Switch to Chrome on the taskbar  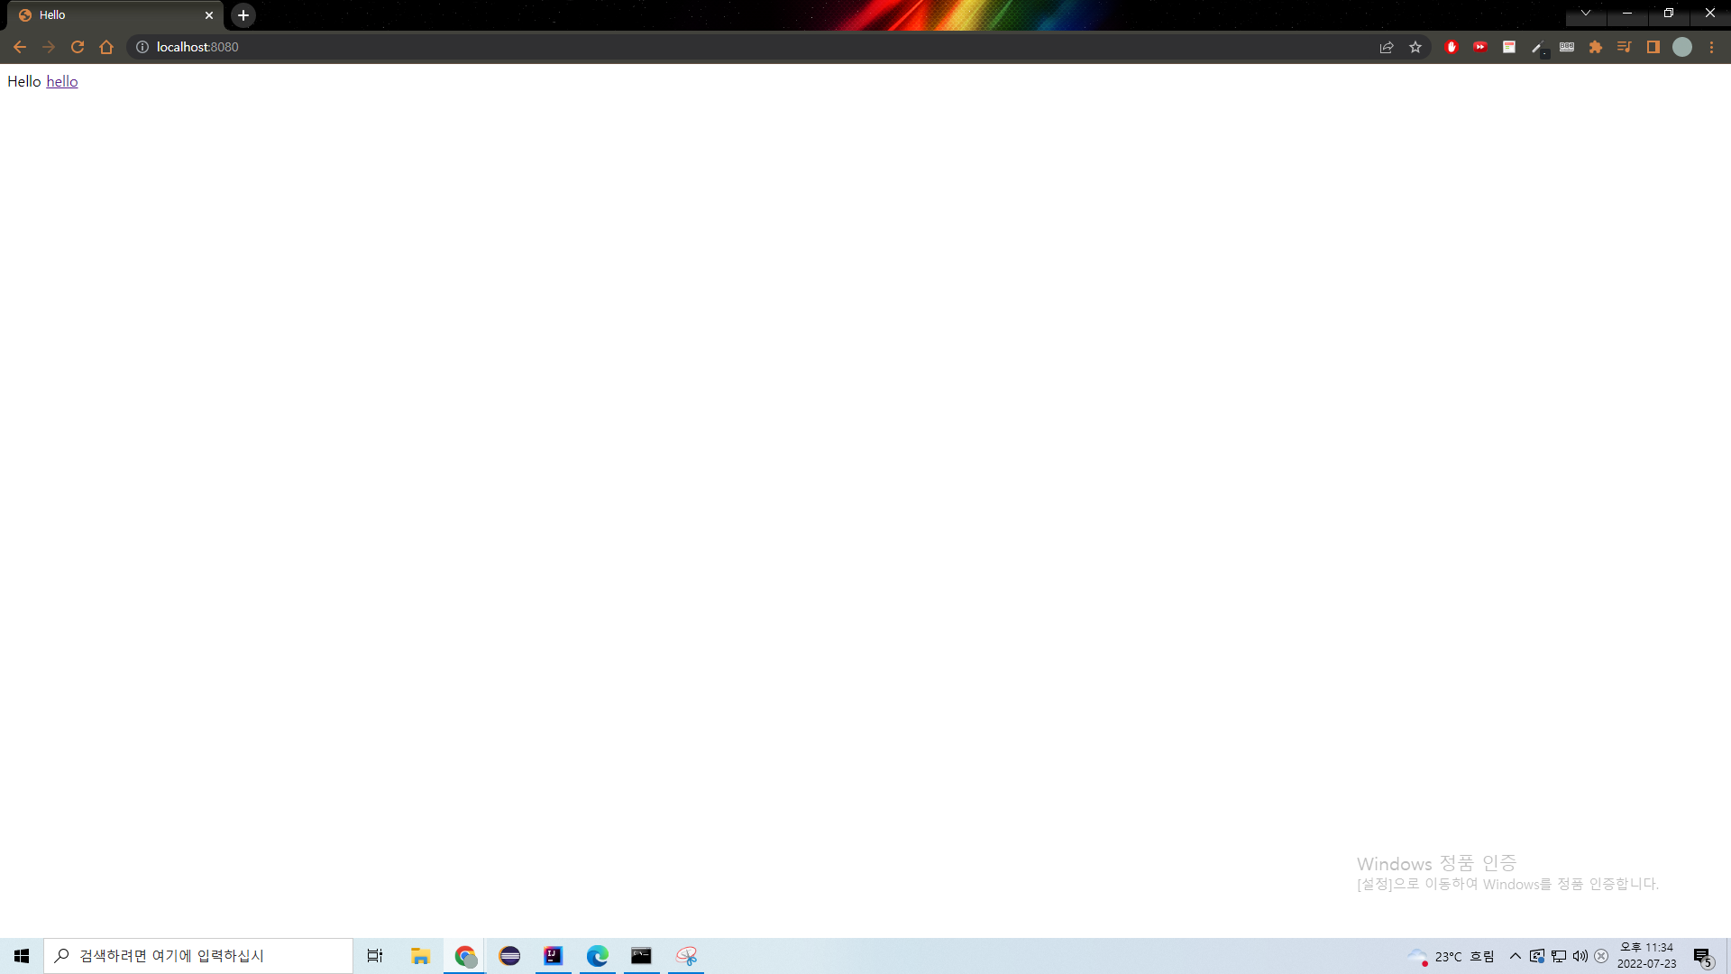pos(464,956)
